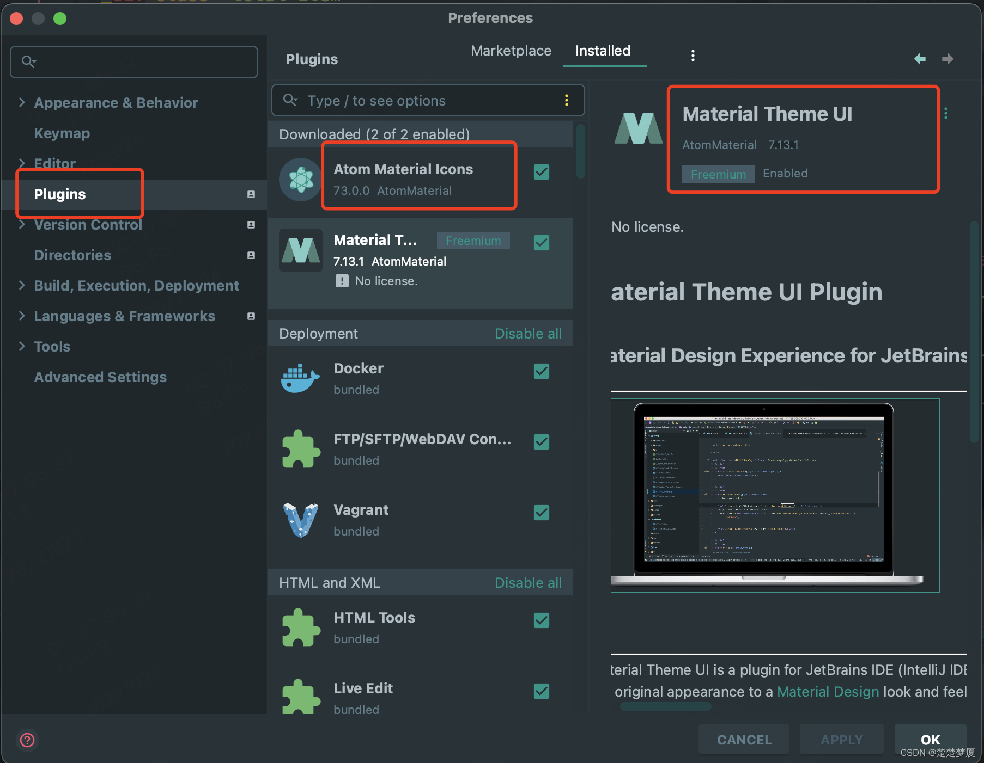Go back with the left arrow
The image size is (984, 763).
tap(920, 59)
